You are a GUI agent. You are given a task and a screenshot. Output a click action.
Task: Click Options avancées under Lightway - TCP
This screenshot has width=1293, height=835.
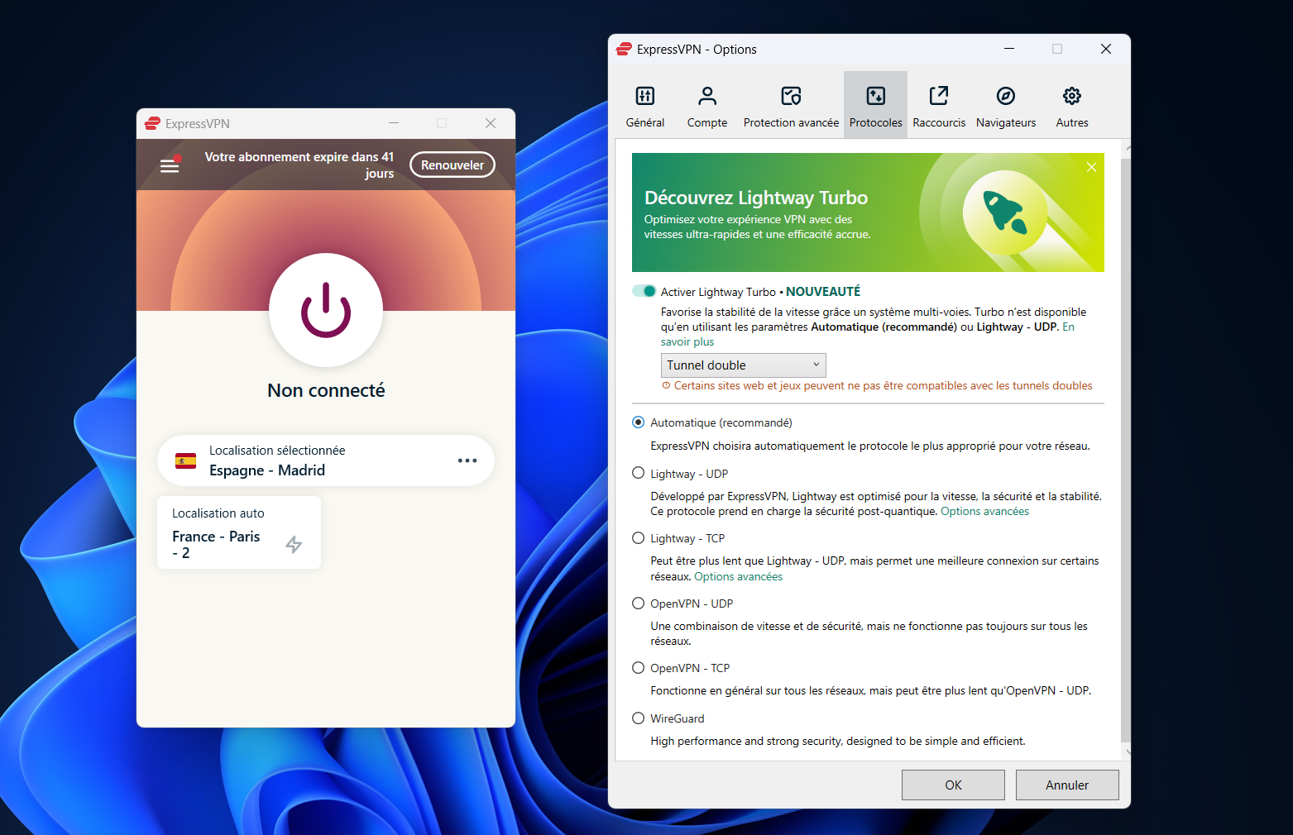738,576
